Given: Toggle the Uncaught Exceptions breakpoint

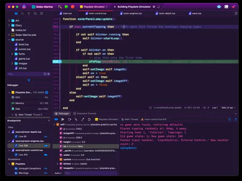Looking at the screenshot, I should [46, 168].
